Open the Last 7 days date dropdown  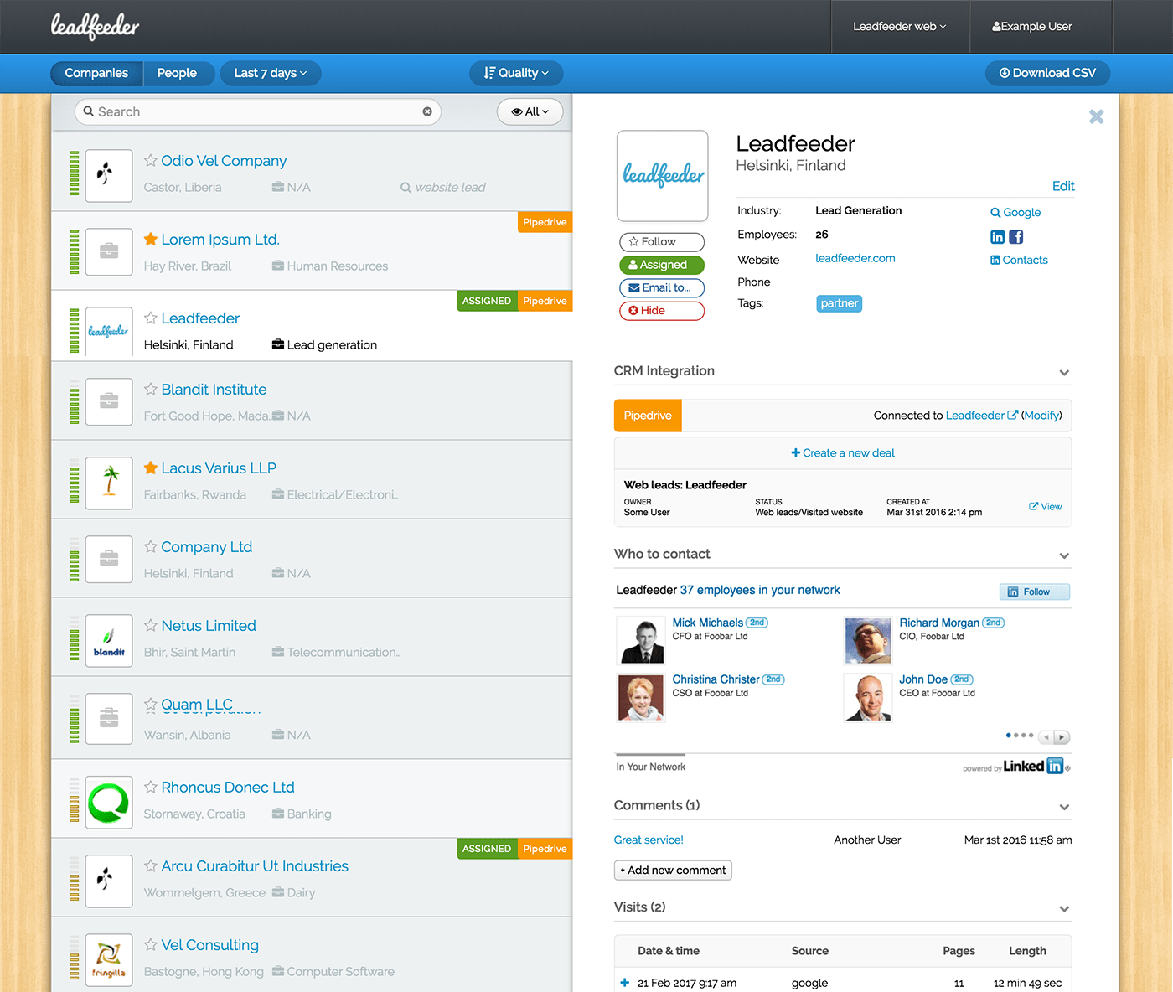click(271, 73)
